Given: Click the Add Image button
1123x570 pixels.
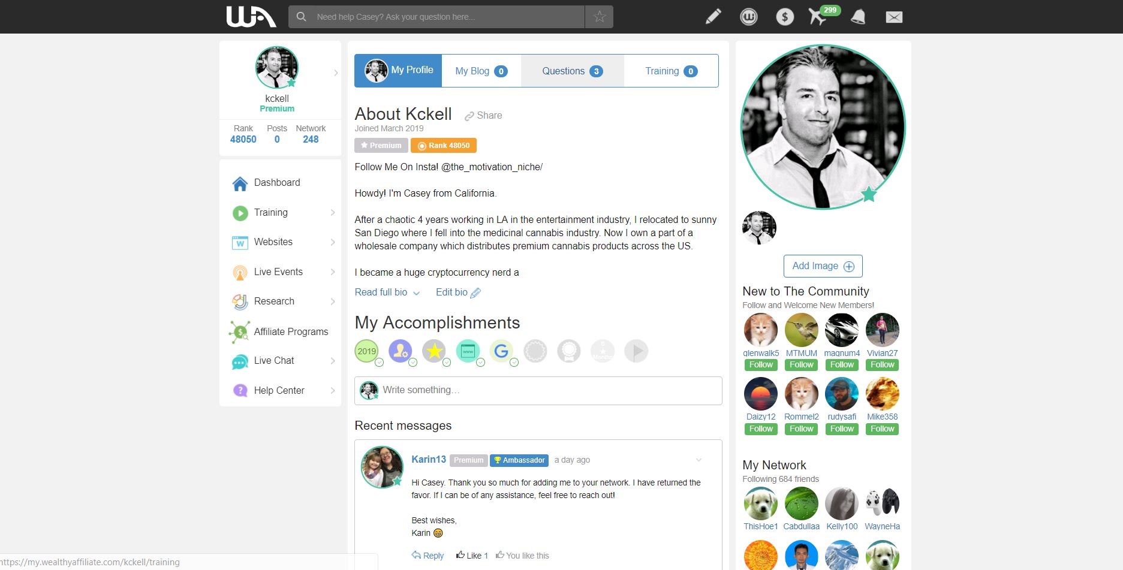Looking at the screenshot, I should [x=823, y=266].
